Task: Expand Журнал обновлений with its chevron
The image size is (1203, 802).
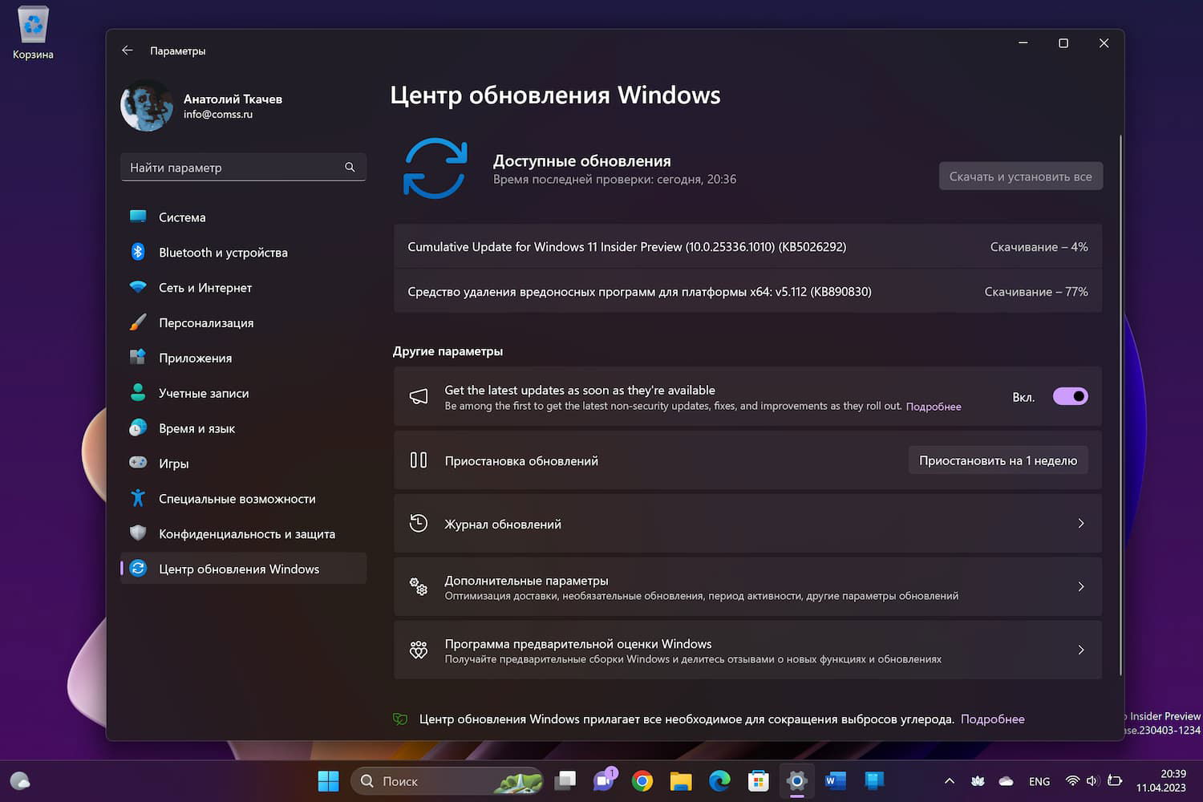Action: 1081,524
